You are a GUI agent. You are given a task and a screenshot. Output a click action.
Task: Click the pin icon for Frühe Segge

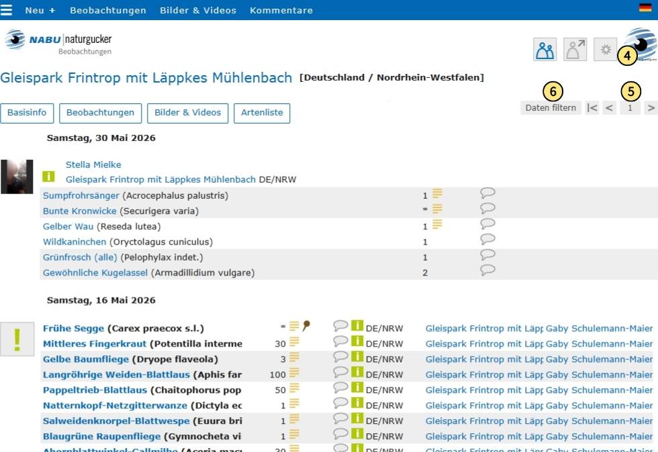coord(306,326)
